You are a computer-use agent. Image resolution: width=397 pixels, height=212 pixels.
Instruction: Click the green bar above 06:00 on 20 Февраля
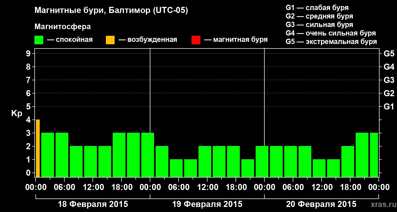click(x=291, y=162)
